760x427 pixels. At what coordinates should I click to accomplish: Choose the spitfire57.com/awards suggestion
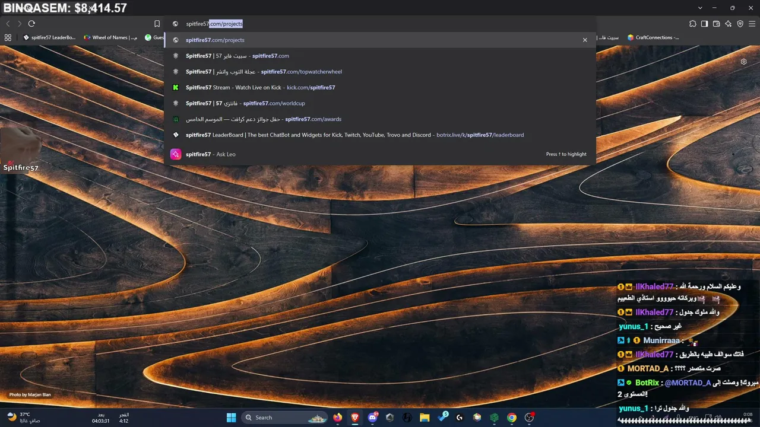380,119
